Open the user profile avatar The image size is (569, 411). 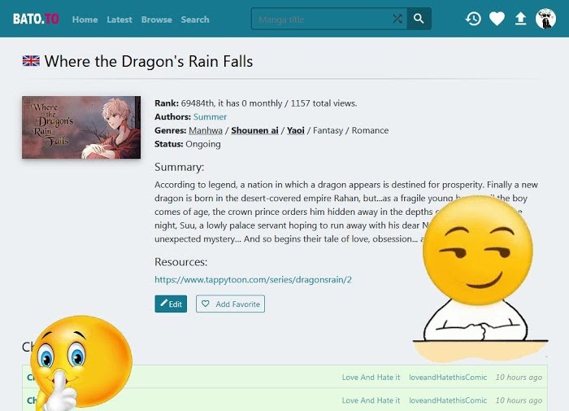(x=545, y=19)
